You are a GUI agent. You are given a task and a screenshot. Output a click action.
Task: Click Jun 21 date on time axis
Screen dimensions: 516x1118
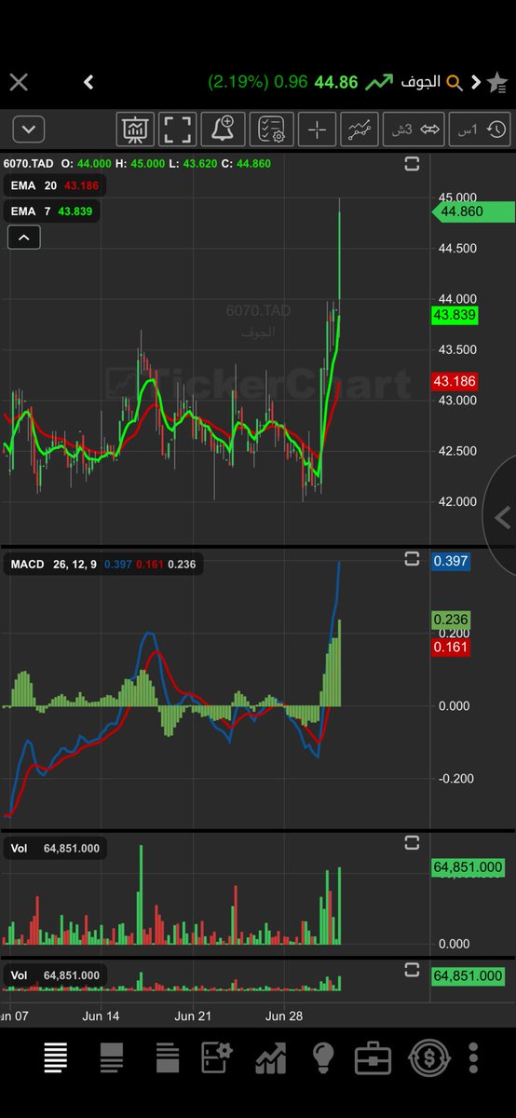pyautogui.click(x=193, y=1016)
